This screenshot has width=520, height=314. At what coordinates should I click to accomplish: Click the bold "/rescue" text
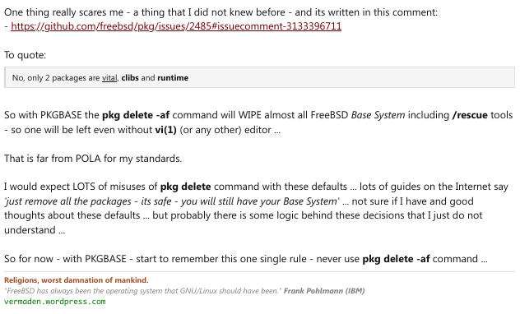click(x=470, y=115)
